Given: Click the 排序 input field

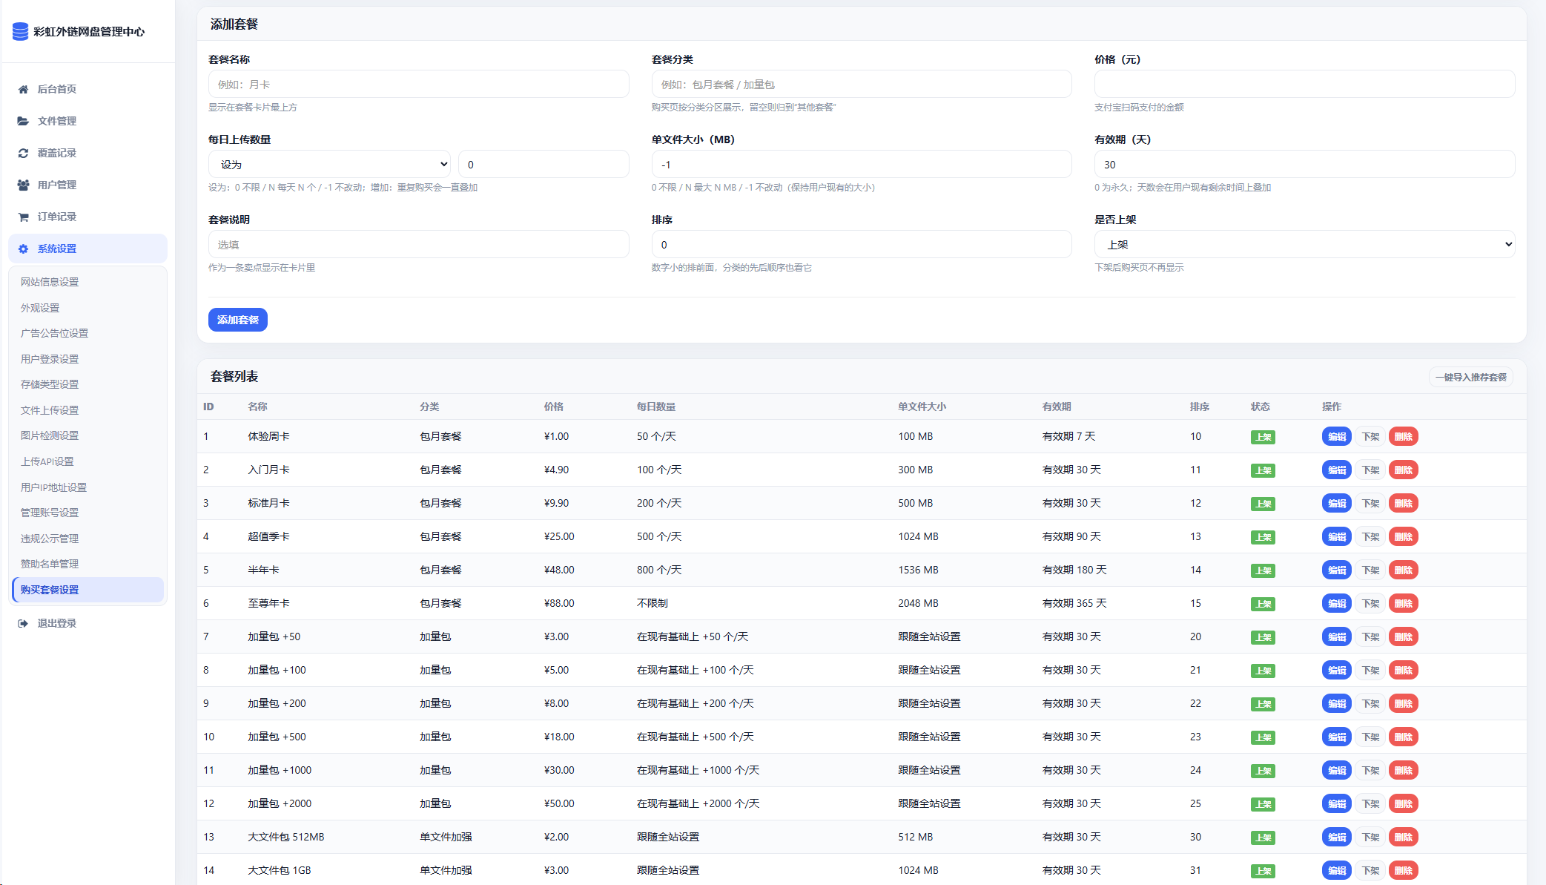Looking at the screenshot, I should tap(862, 244).
